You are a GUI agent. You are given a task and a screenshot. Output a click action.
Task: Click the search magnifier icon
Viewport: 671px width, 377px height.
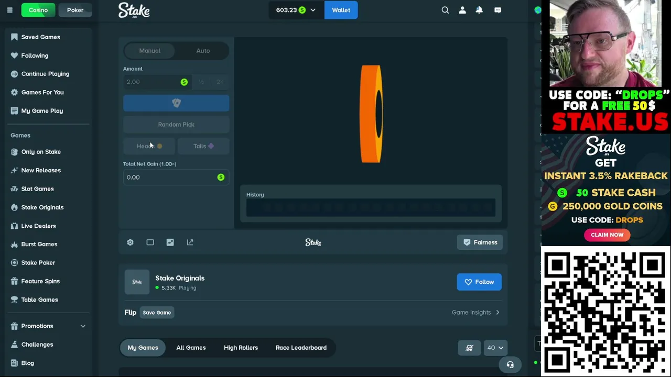pyautogui.click(x=445, y=10)
